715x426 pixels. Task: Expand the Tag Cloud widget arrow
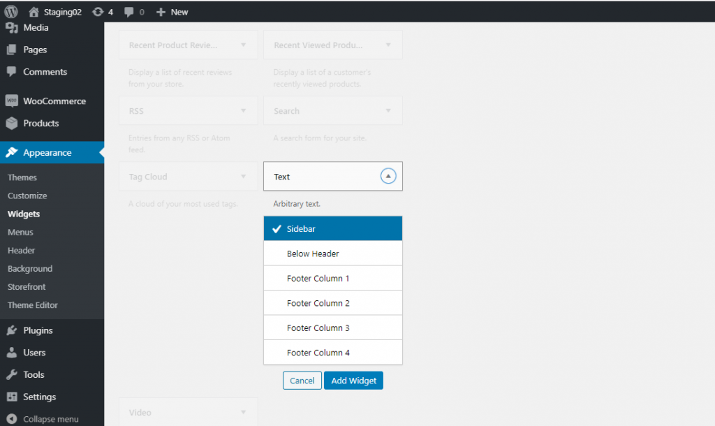(x=244, y=176)
